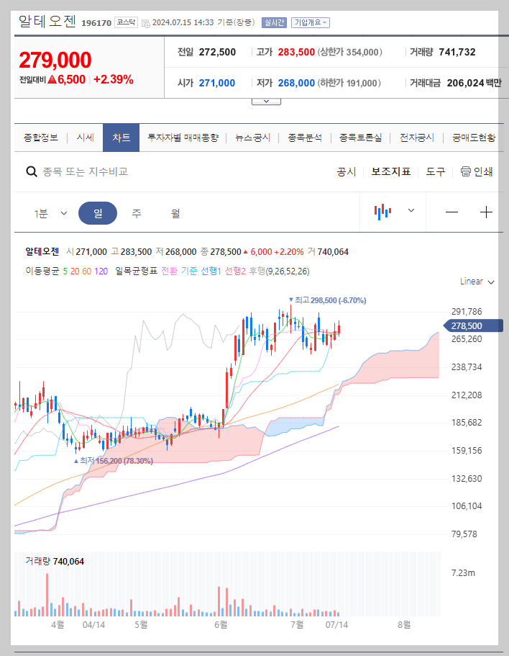The height and width of the screenshot is (656, 509).
Task: Open the Linear scale dropdown
Action: point(476,282)
